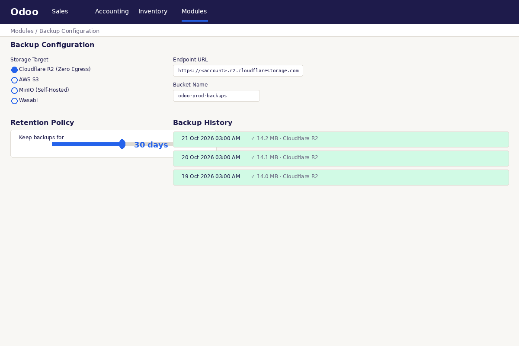Go to the Inventory menu
This screenshot has width=519, height=346.
click(x=153, y=12)
